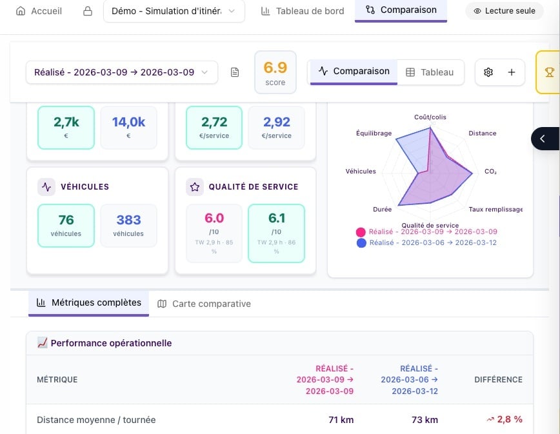Image resolution: width=560 pixels, height=434 pixels.
Task: Click the pink RÉALISÉ 2026-03-09 column header
Action: (325, 379)
